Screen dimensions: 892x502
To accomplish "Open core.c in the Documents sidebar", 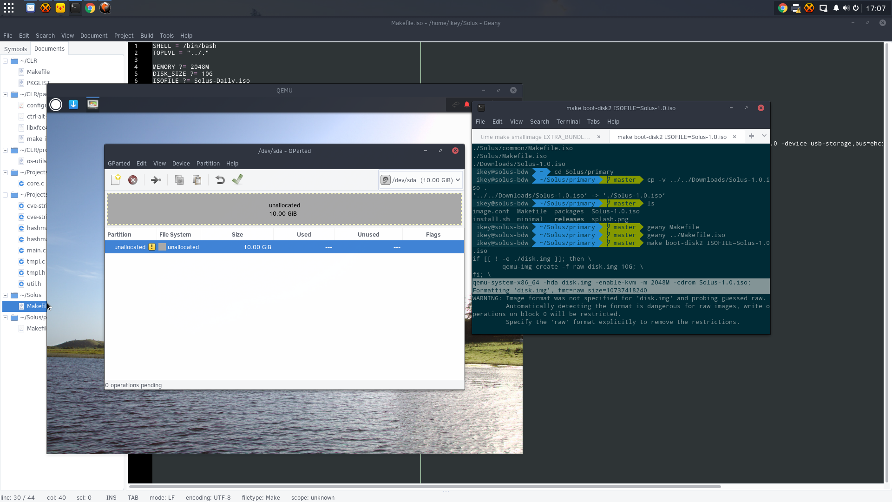I will (35, 184).
